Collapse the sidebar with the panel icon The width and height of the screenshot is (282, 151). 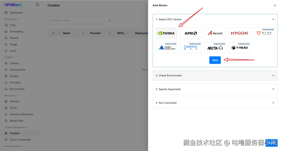coord(37,5)
